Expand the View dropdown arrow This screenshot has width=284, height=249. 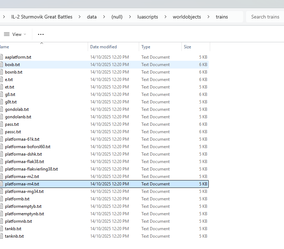25,34
